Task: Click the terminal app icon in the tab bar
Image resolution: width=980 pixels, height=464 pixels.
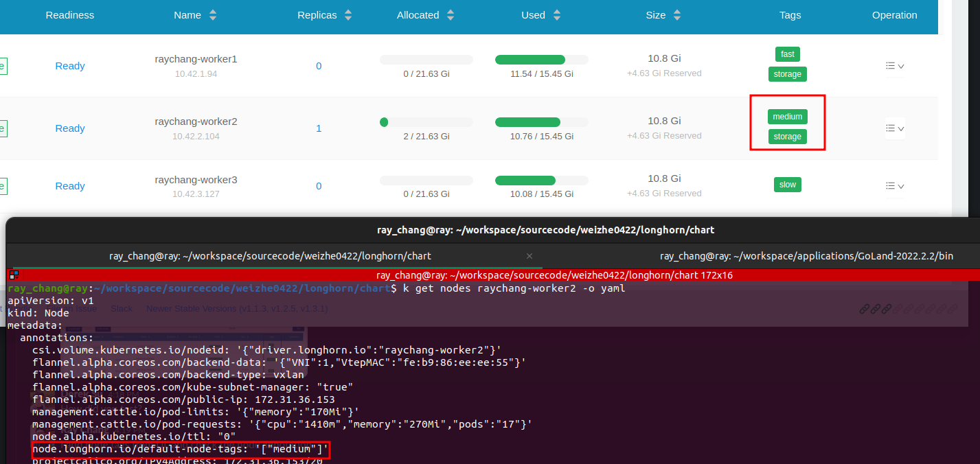Action: pos(13,275)
